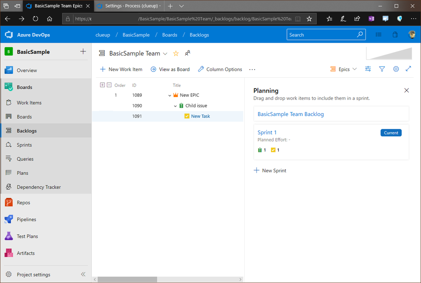Open work items list icon in header
421x283 pixels.
[379, 35]
